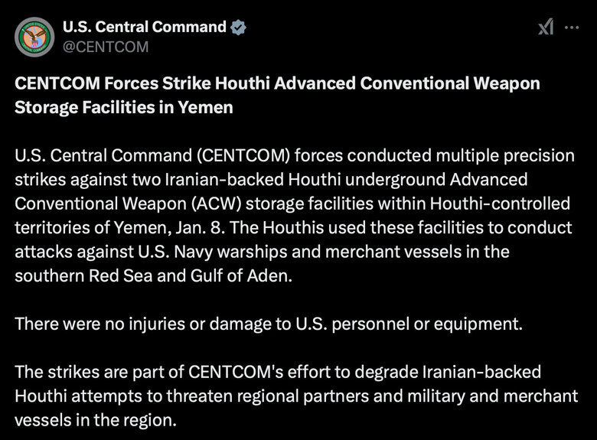
Task: Click the final line 'vessels in the region.'
Action: click(x=96, y=420)
